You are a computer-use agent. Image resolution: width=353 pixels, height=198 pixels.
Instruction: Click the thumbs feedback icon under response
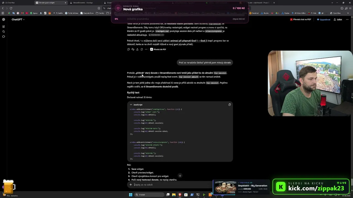pyautogui.click(x=133, y=50)
